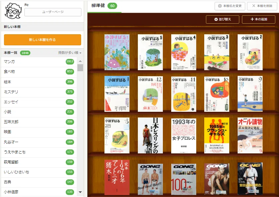Click the bookshelf list scrollbar thumb

80,68
